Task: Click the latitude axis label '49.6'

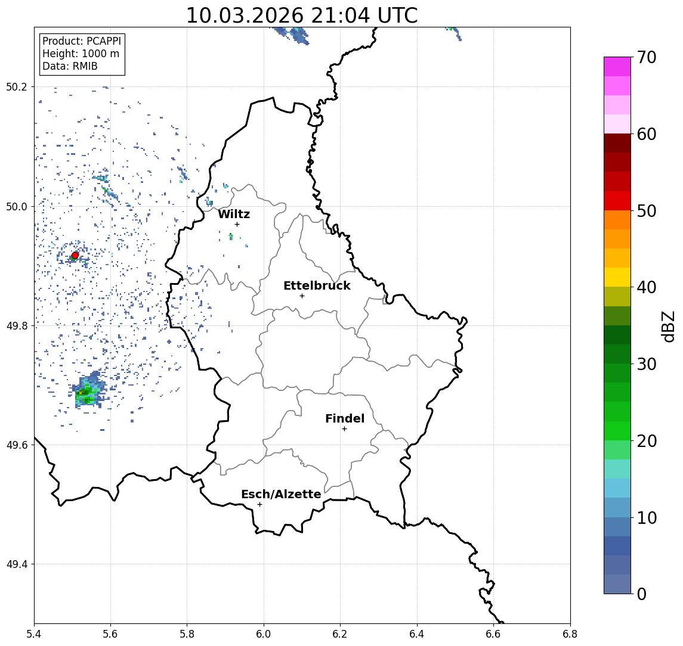Action: (17, 445)
